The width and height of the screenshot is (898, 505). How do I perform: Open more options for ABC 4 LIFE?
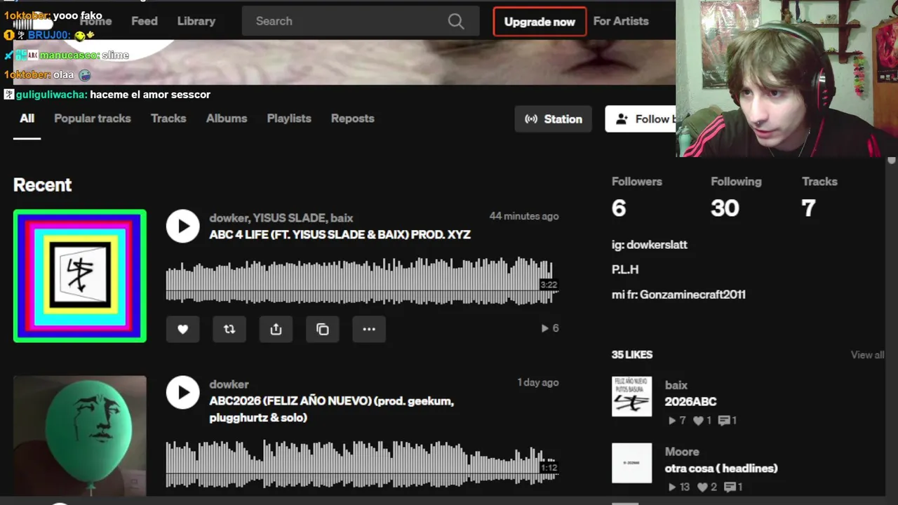pyautogui.click(x=369, y=329)
